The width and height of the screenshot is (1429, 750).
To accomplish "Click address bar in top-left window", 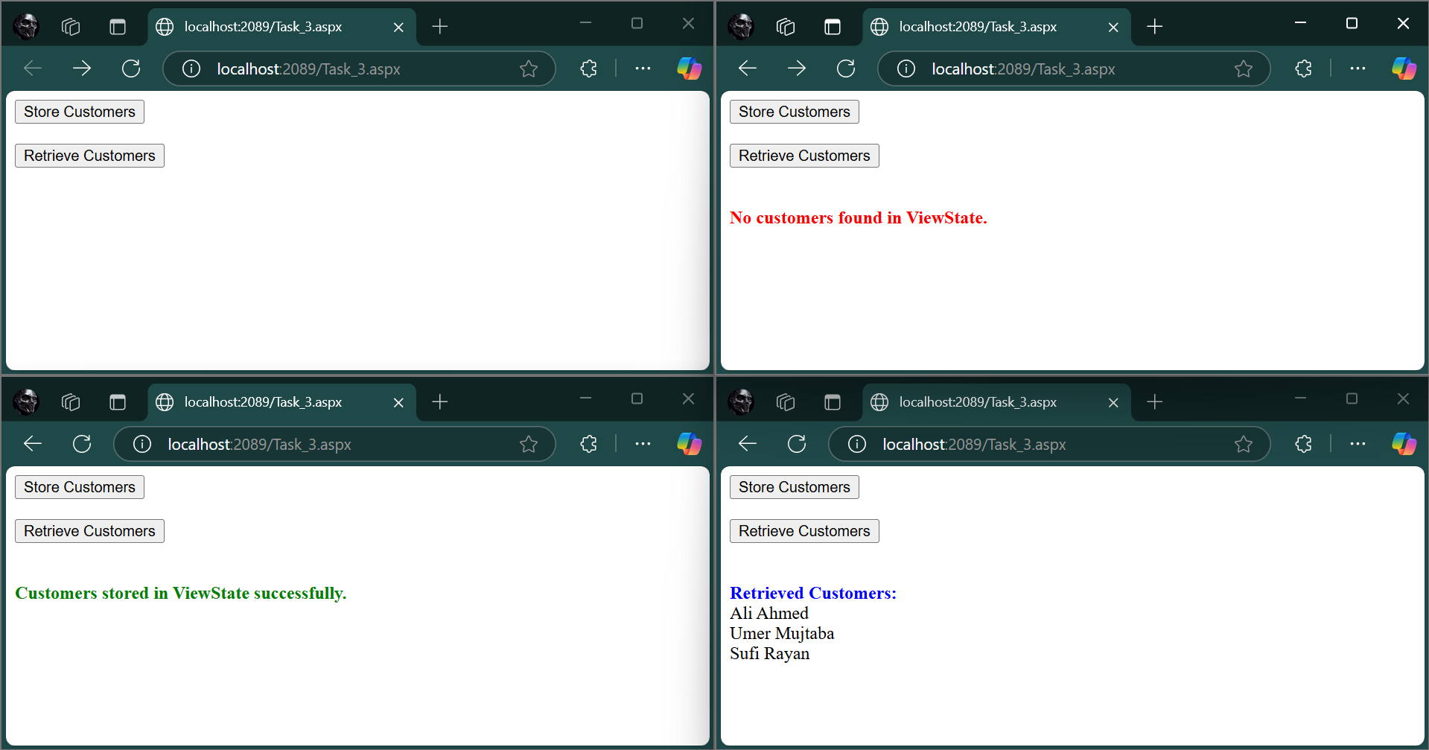I will click(359, 69).
